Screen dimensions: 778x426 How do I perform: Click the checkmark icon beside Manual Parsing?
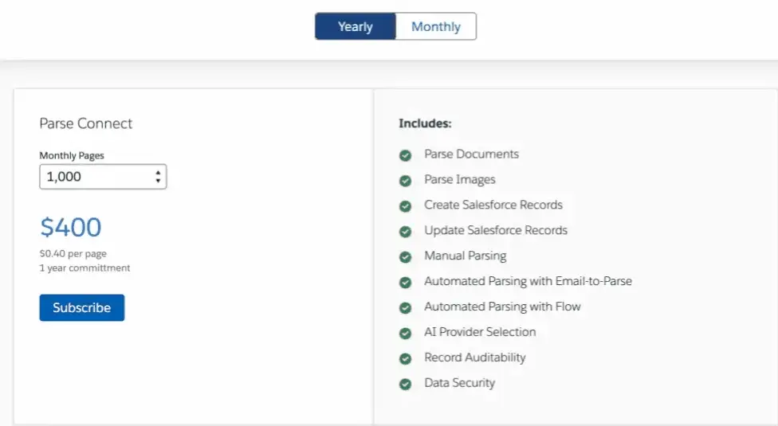pos(406,257)
